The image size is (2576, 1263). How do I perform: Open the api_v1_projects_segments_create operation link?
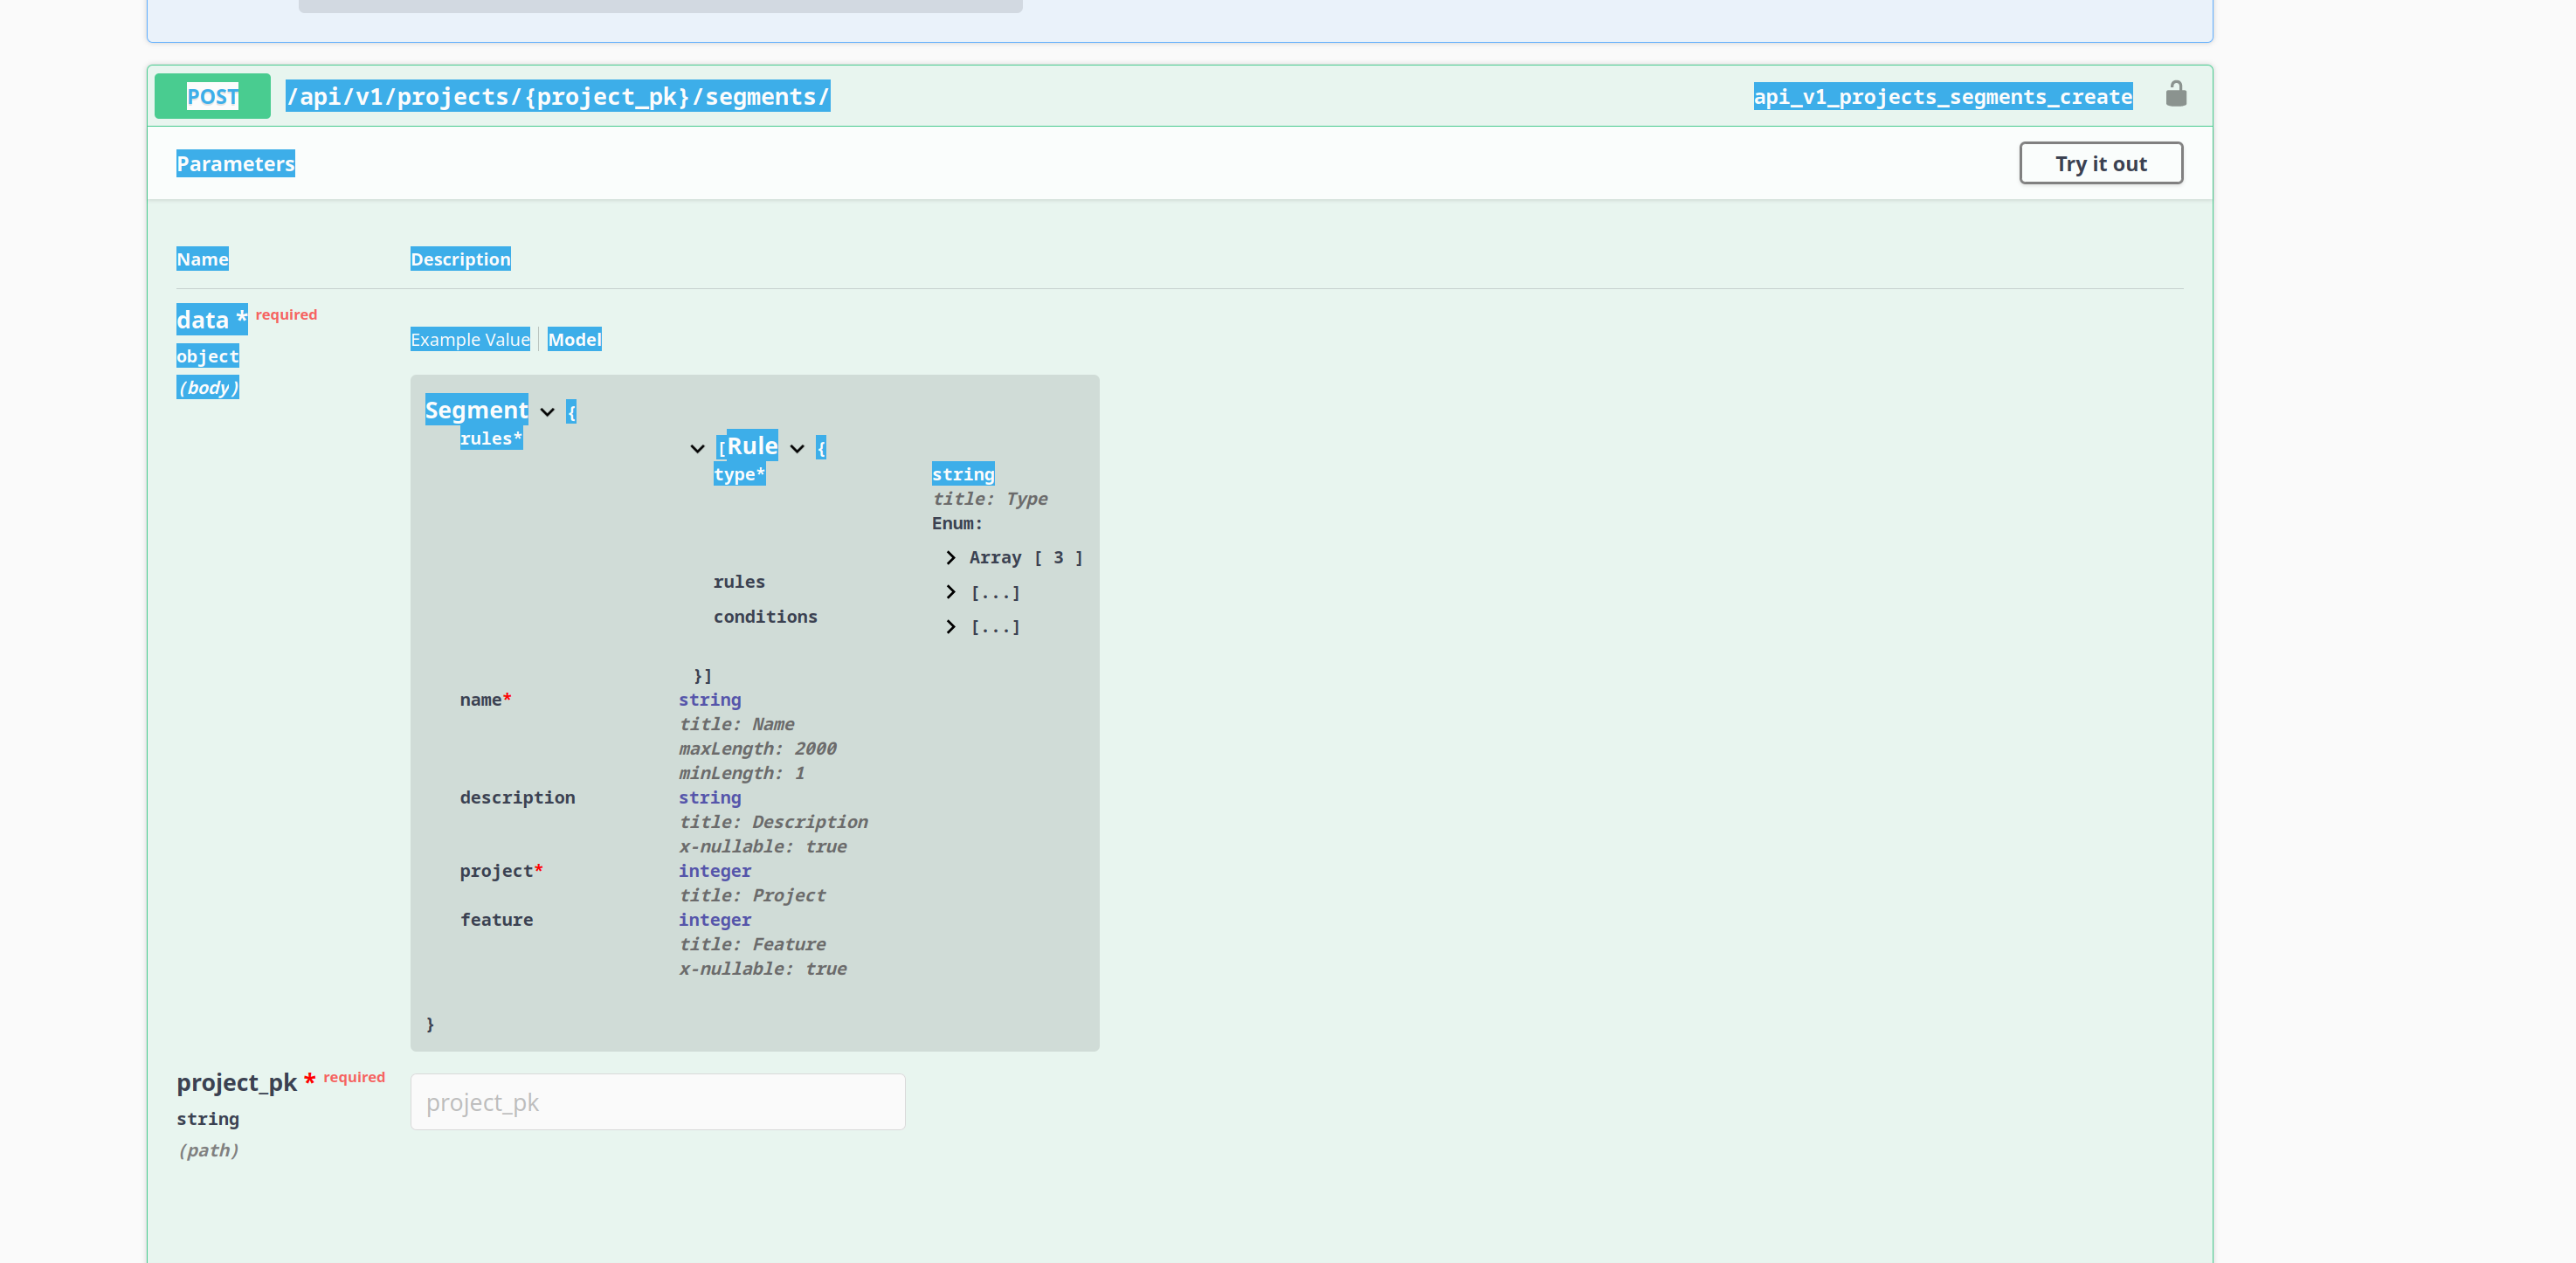pos(1941,96)
